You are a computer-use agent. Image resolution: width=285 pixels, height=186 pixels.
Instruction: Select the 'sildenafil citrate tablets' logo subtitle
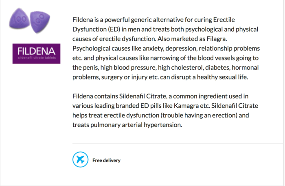coord(37,58)
